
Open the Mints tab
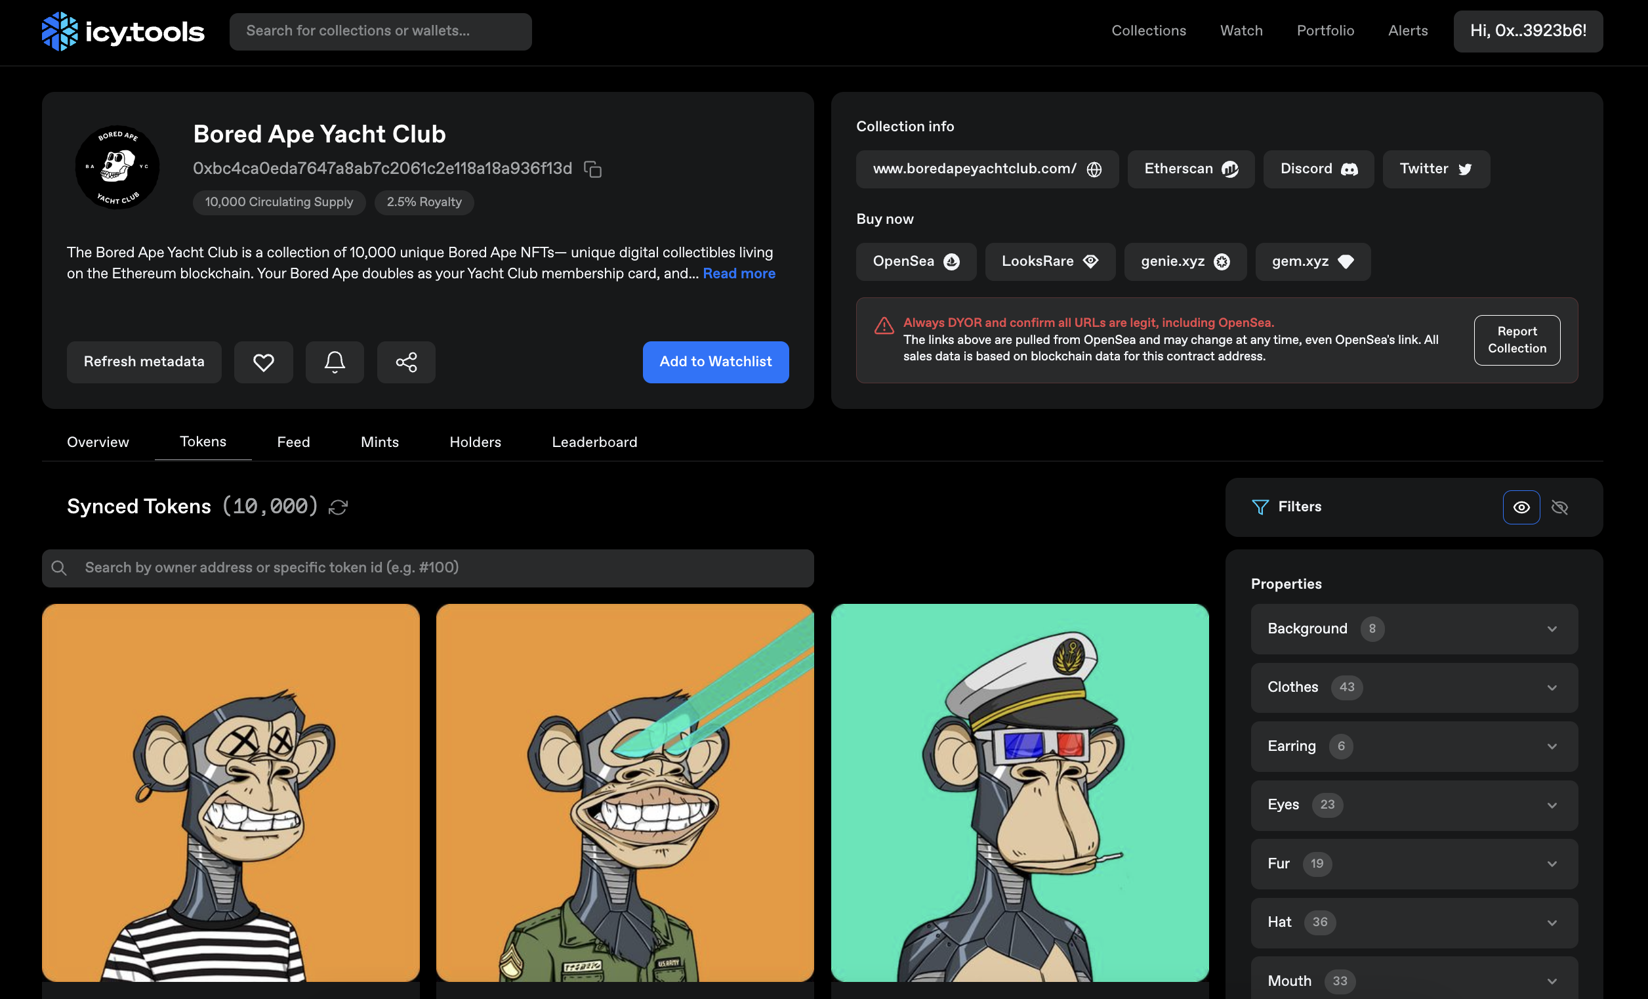coord(379,442)
